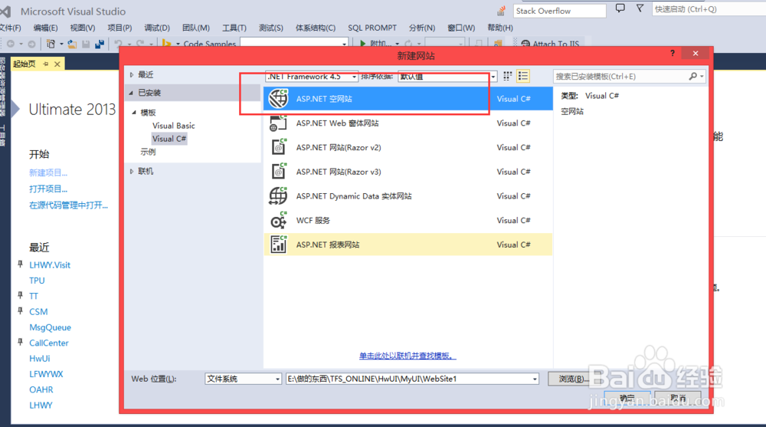Screen dimensions: 766x427
Task: Click the 搜索已安装模板 search field
Action: [x=620, y=77]
